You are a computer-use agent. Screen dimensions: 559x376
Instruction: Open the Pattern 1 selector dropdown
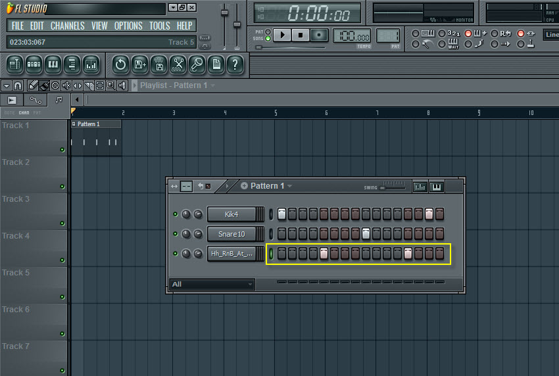click(290, 186)
